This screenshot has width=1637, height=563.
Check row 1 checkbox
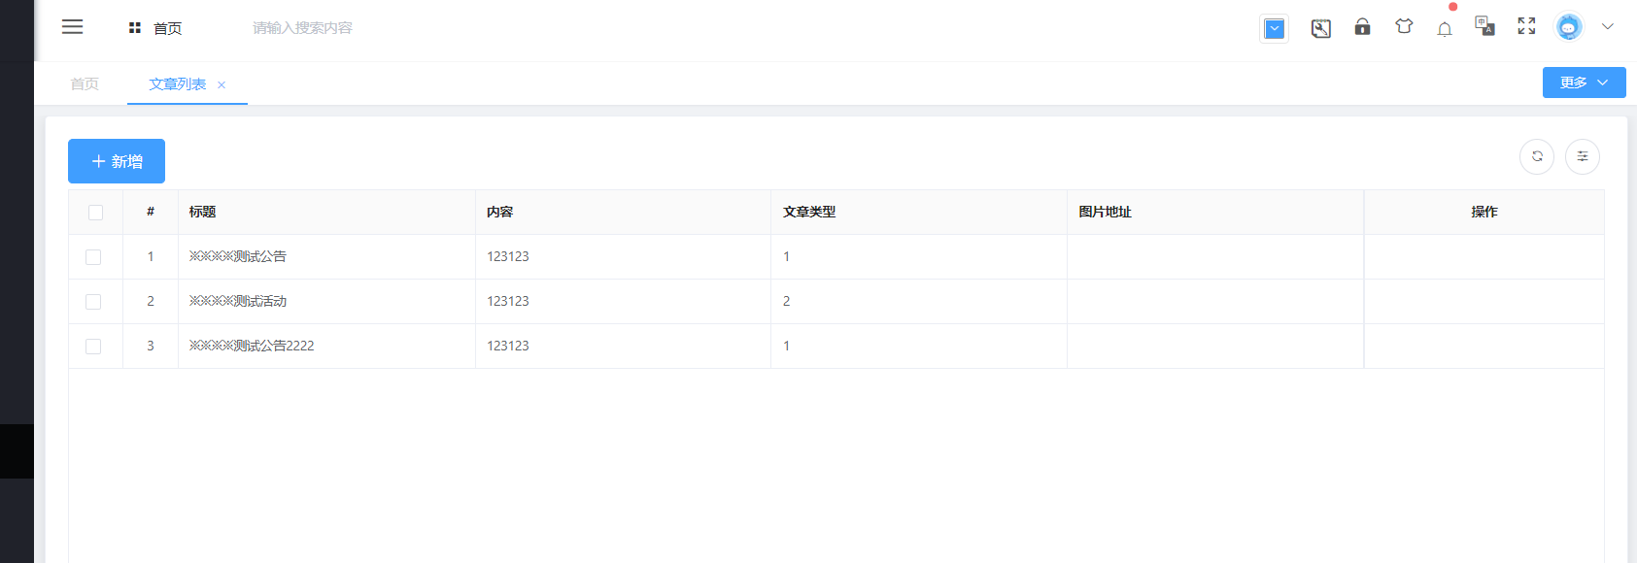93,257
